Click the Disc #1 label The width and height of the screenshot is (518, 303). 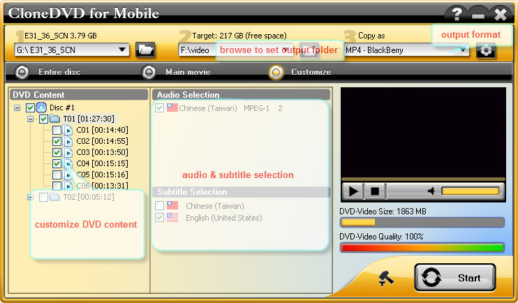pyautogui.click(x=61, y=108)
